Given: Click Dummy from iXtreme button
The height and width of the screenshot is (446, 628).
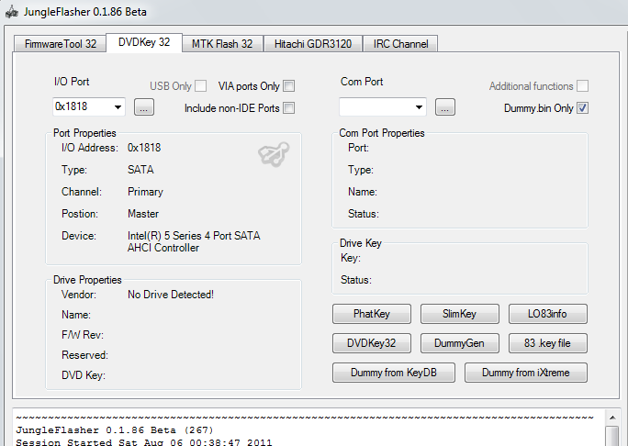Looking at the screenshot, I should 525,373.
